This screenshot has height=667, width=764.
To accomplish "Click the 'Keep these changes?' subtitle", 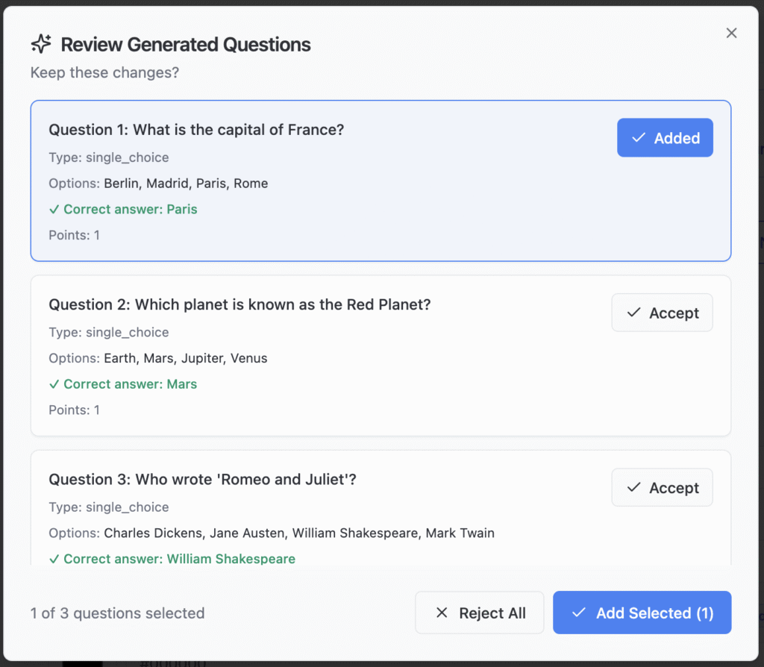I will point(104,73).
